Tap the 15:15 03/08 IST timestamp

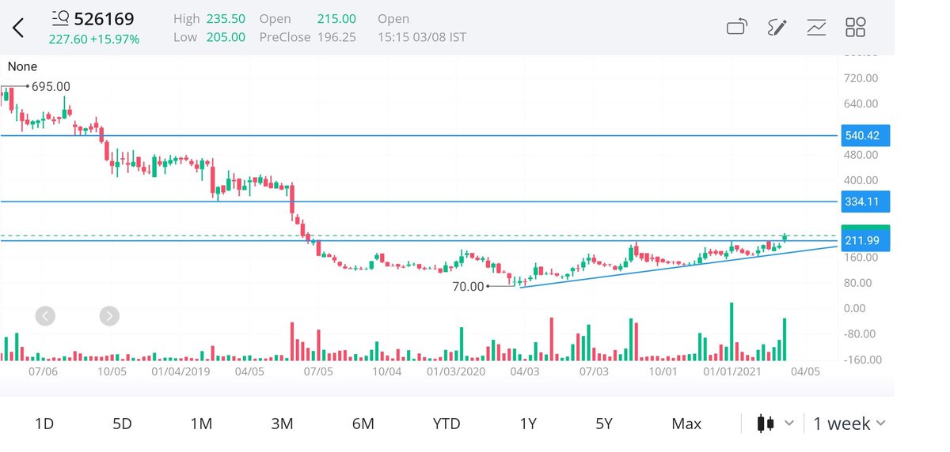(422, 37)
